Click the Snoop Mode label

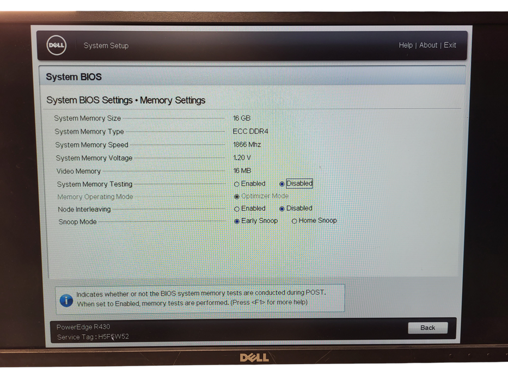coord(77,222)
